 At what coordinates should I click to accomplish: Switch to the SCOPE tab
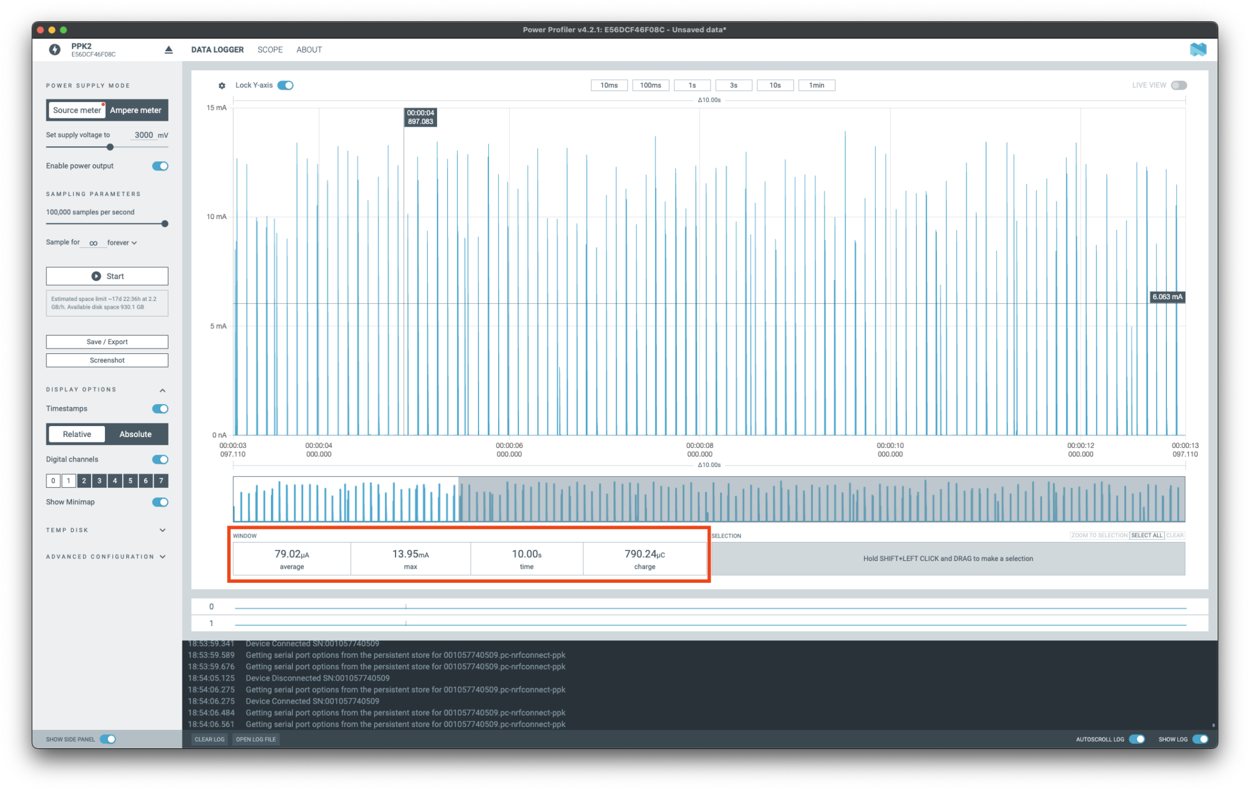coord(270,49)
